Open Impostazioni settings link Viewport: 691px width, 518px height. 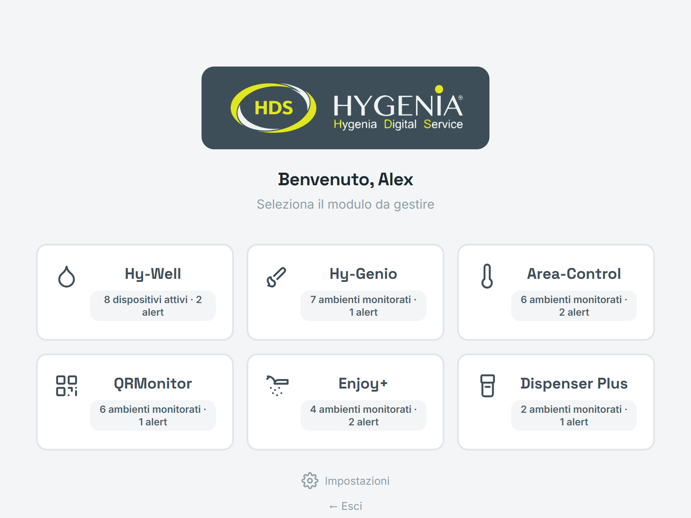(x=345, y=481)
